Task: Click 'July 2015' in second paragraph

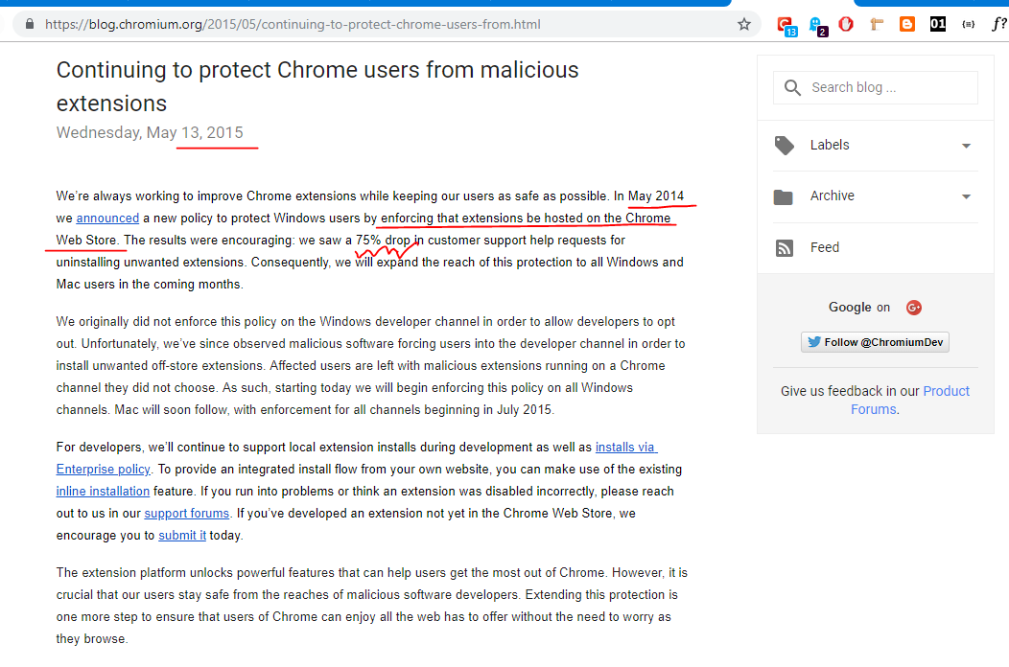Action: (x=524, y=410)
